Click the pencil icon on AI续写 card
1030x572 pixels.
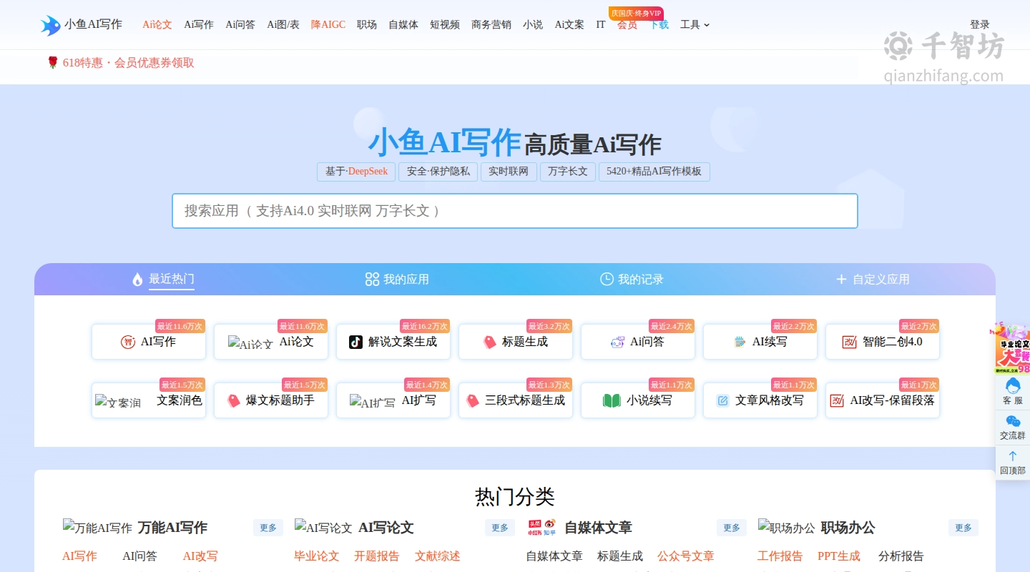pos(740,342)
